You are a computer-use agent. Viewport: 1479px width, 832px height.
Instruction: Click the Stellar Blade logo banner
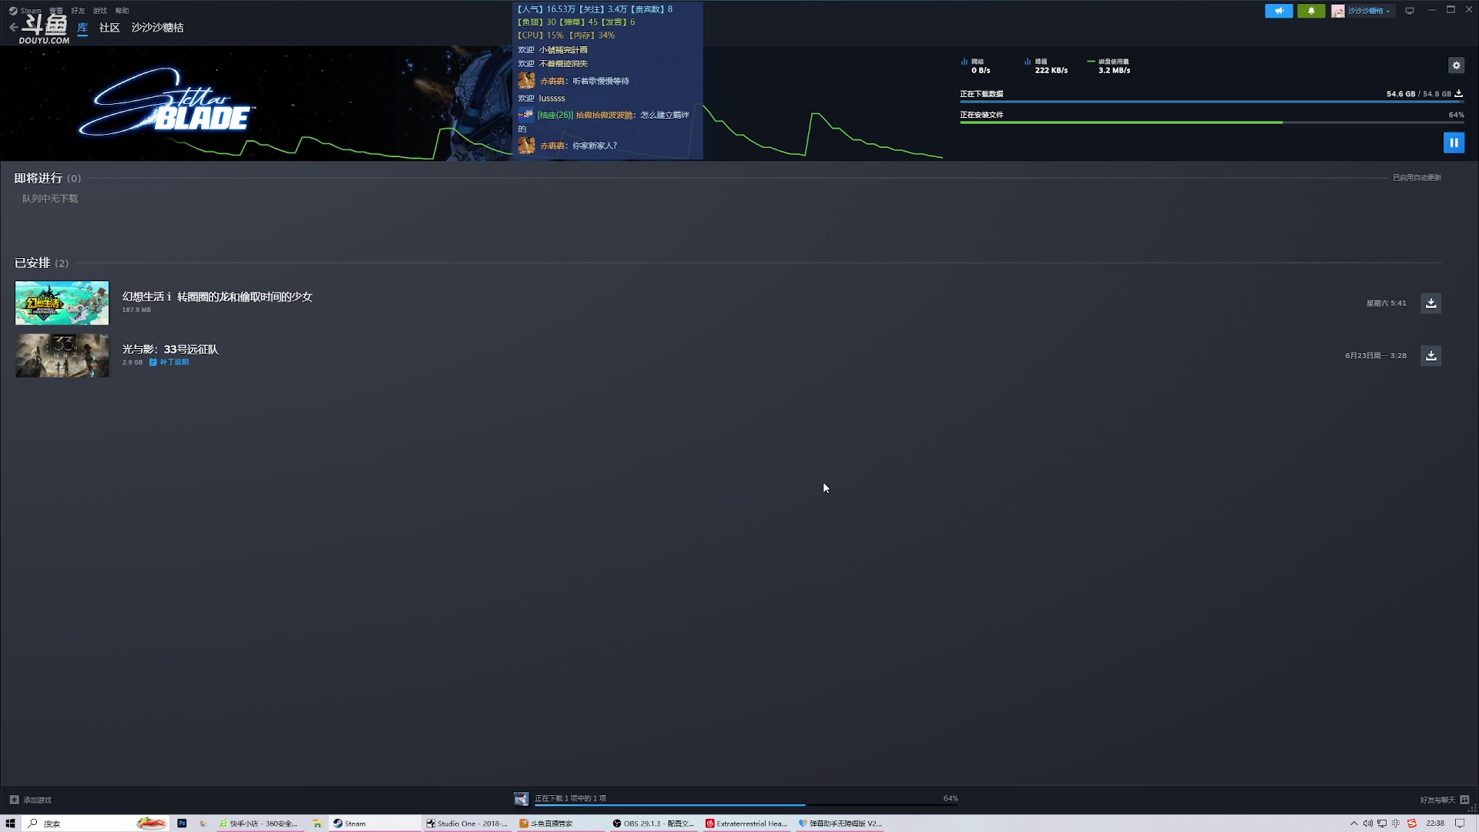tap(167, 102)
